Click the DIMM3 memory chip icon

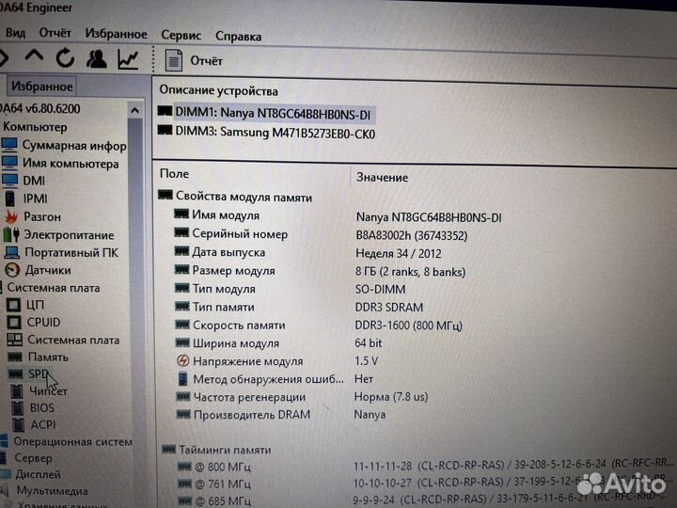[165, 130]
